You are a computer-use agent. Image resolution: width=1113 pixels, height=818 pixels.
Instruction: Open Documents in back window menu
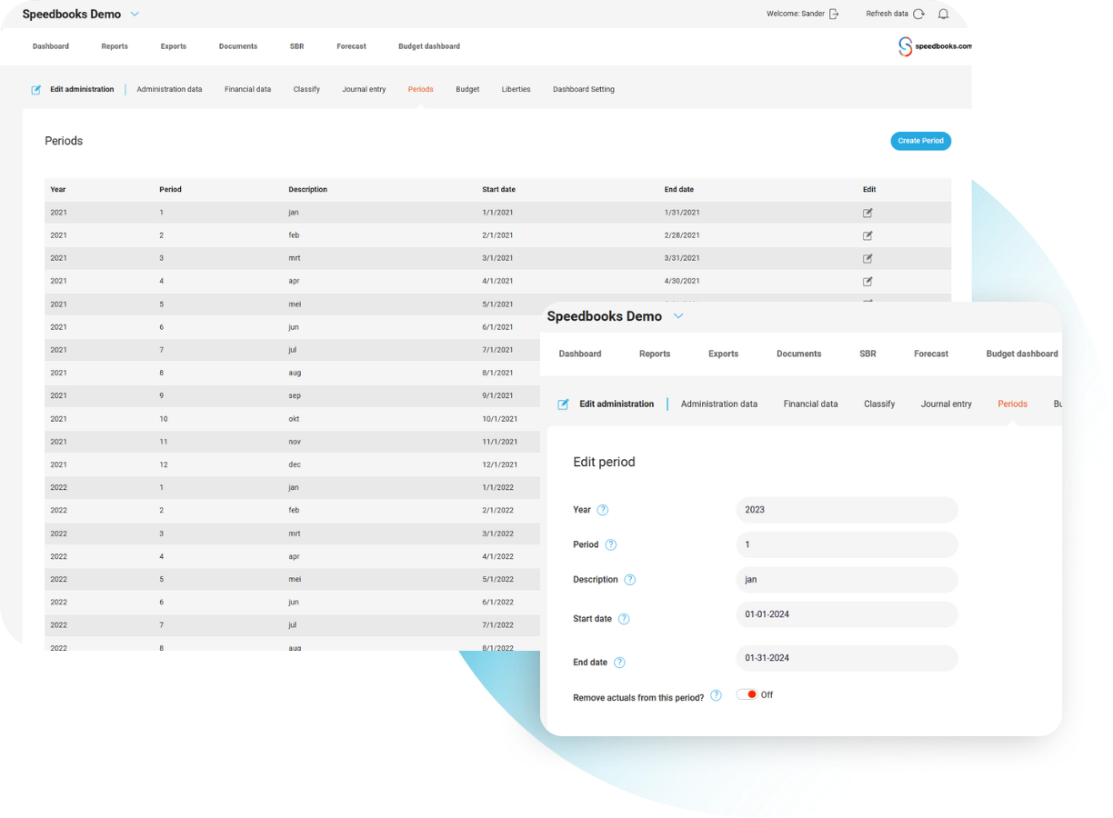(x=238, y=46)
